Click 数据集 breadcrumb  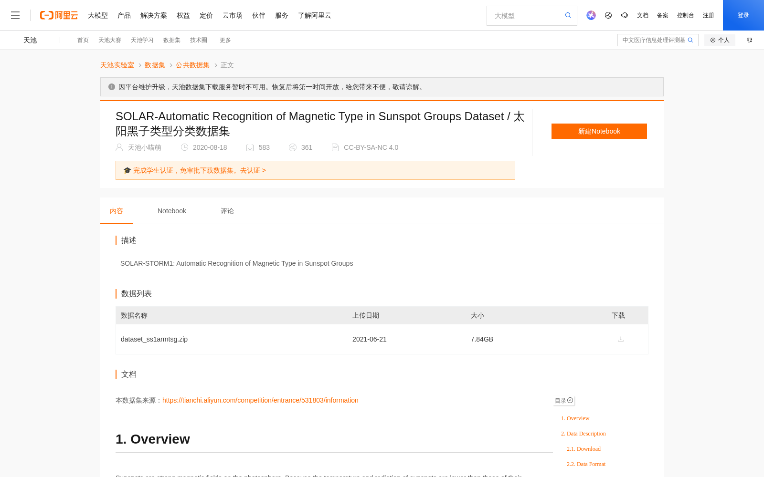[x=155, y=65]
